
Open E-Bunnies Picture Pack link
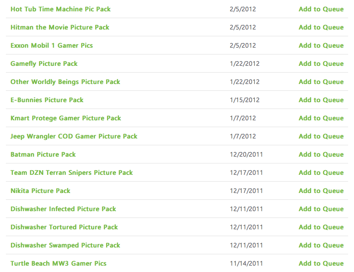(47, 100)
